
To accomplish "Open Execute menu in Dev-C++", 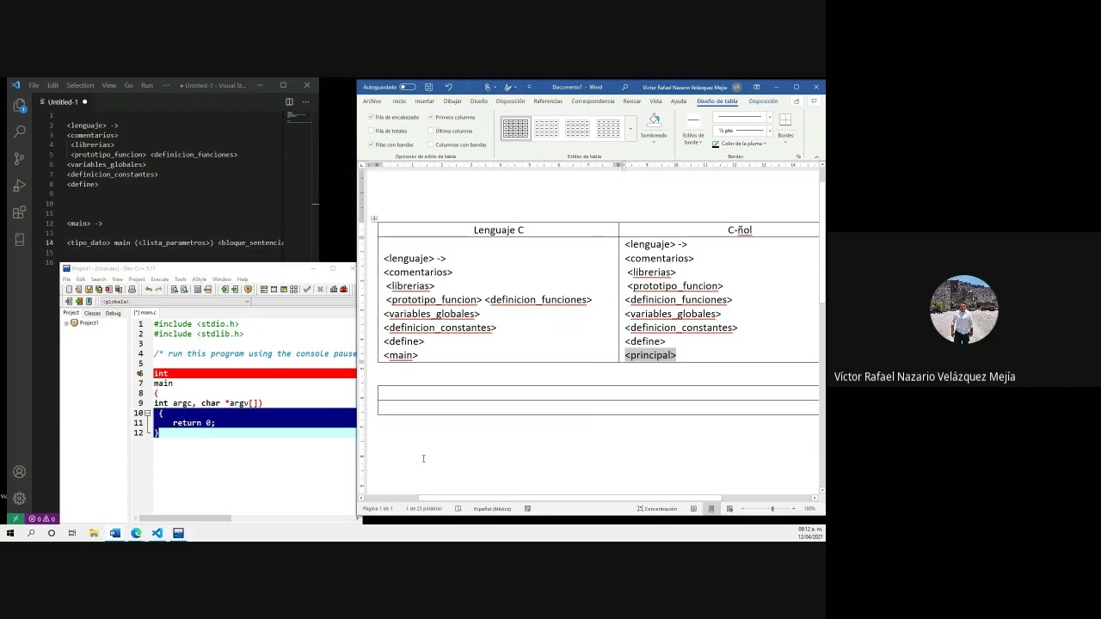I will point(160,279).
